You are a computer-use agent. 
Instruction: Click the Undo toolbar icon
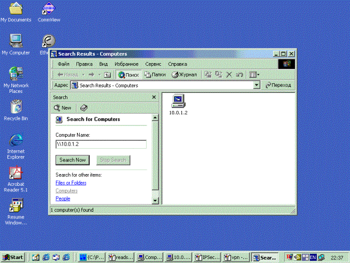(240, 74)
